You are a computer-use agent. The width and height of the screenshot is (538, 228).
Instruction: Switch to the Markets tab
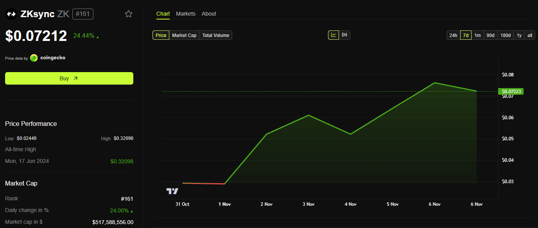[x=186, y=14]
